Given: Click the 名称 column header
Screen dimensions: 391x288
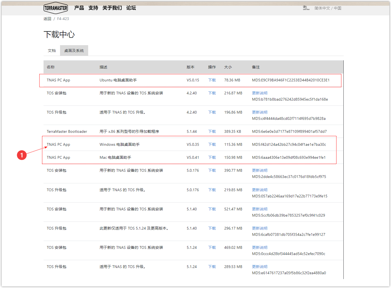Looking at the screenshot, I should tap(51, 67).
